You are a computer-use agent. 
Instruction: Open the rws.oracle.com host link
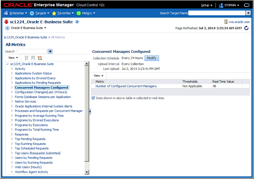[239, 22]
